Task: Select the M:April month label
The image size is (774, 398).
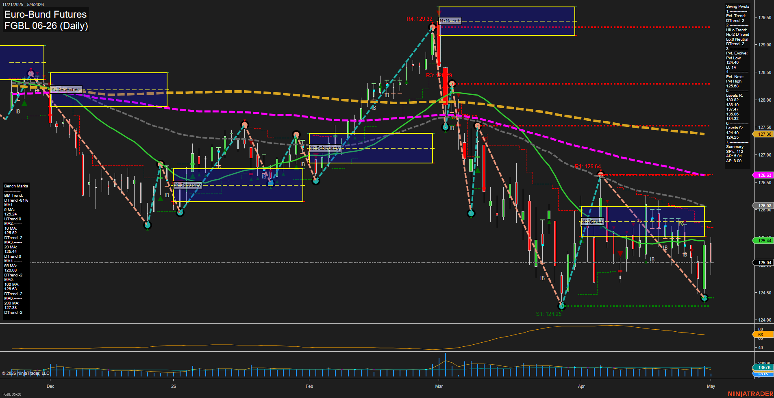Action: 592,221
